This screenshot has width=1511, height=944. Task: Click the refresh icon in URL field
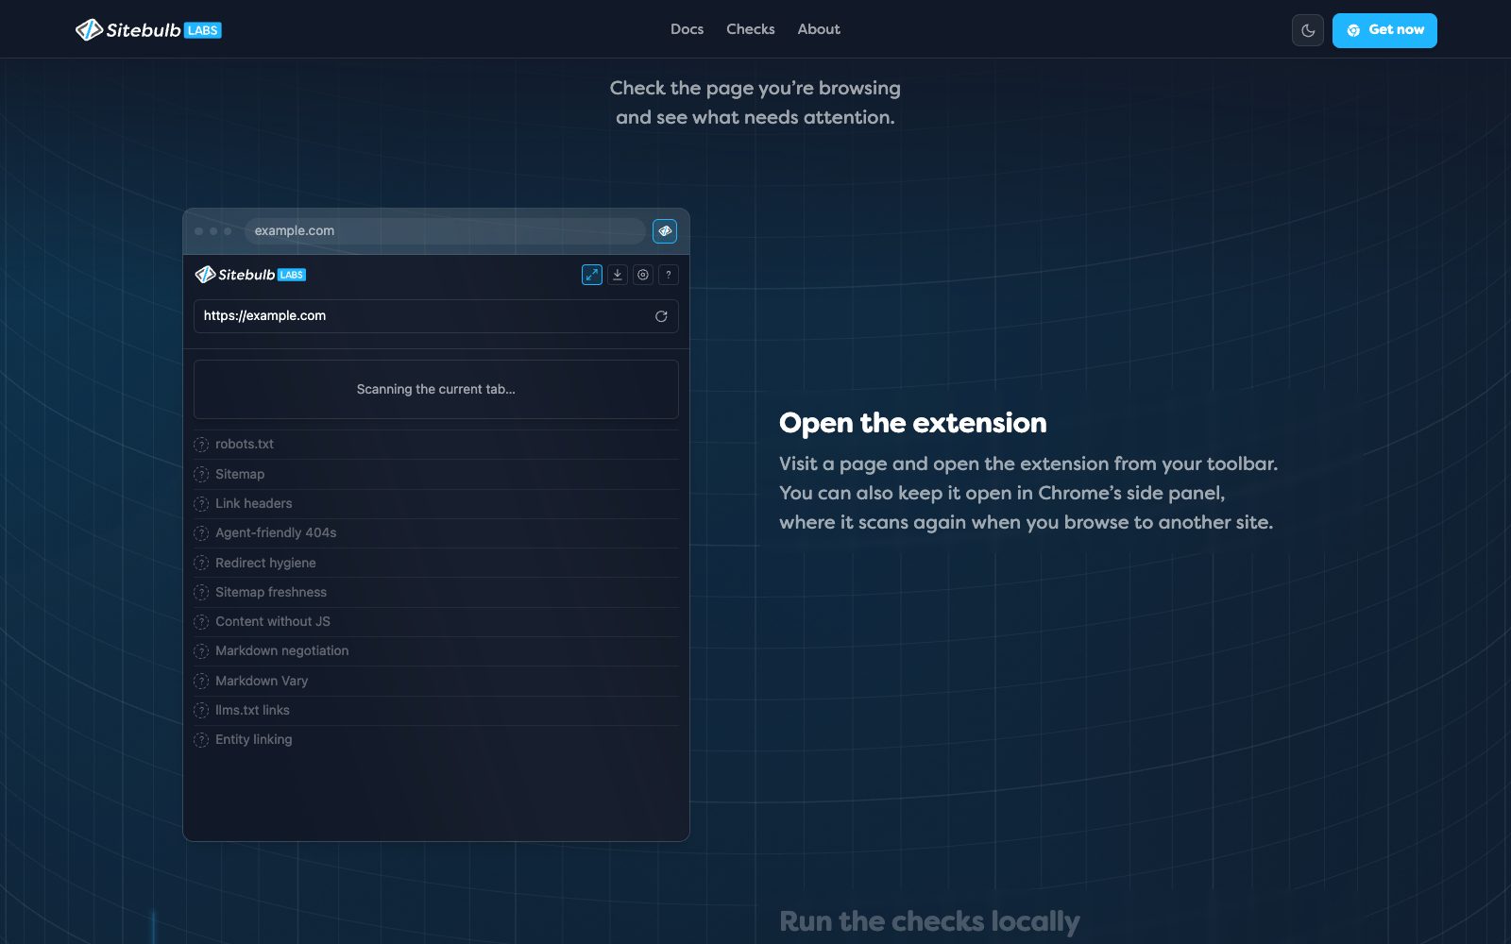point(661,316)
